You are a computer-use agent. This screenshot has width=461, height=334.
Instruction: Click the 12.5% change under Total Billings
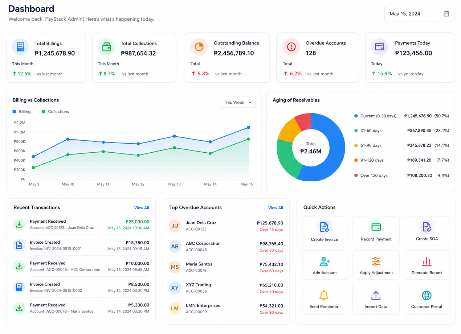tap(22, 74)
